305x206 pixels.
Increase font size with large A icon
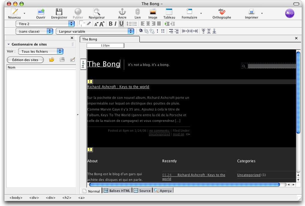[x=102, y=24]
